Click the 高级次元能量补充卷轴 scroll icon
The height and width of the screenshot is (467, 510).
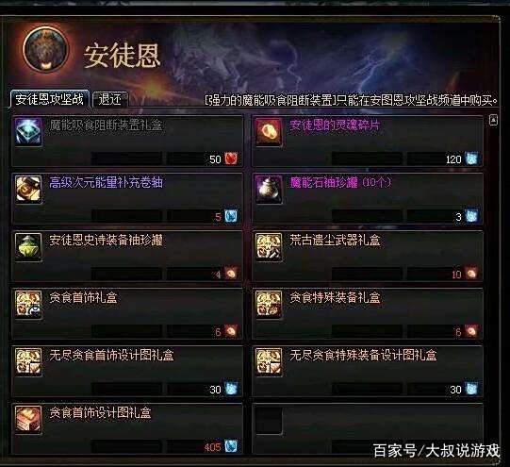tap(28, 190)
